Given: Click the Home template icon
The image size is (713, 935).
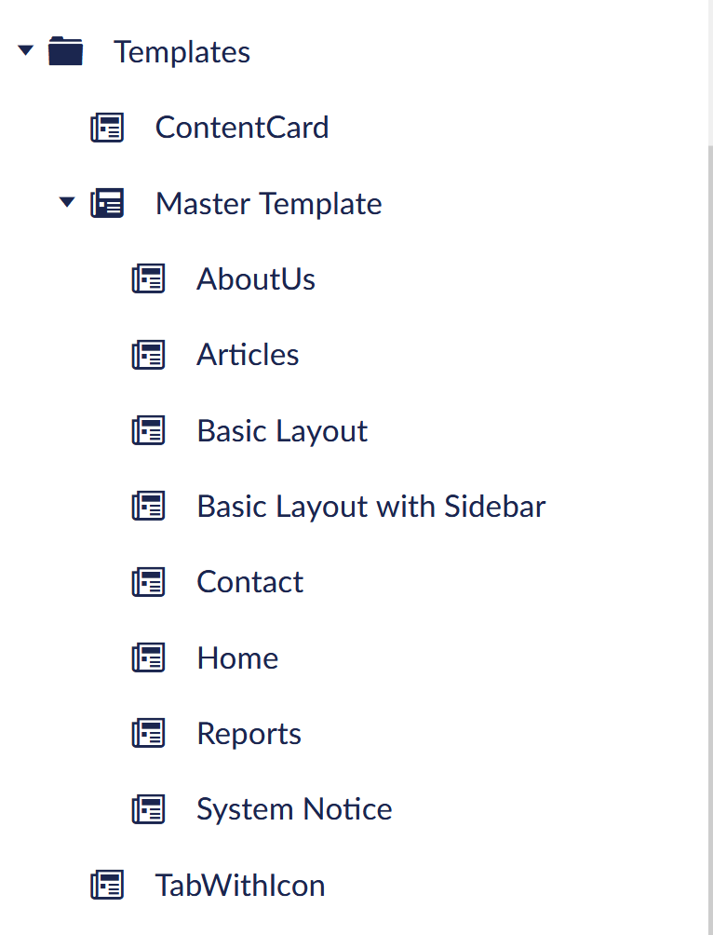Looking at the screenshot, I should coord(148,657).
